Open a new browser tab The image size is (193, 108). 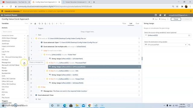point(94,2)
